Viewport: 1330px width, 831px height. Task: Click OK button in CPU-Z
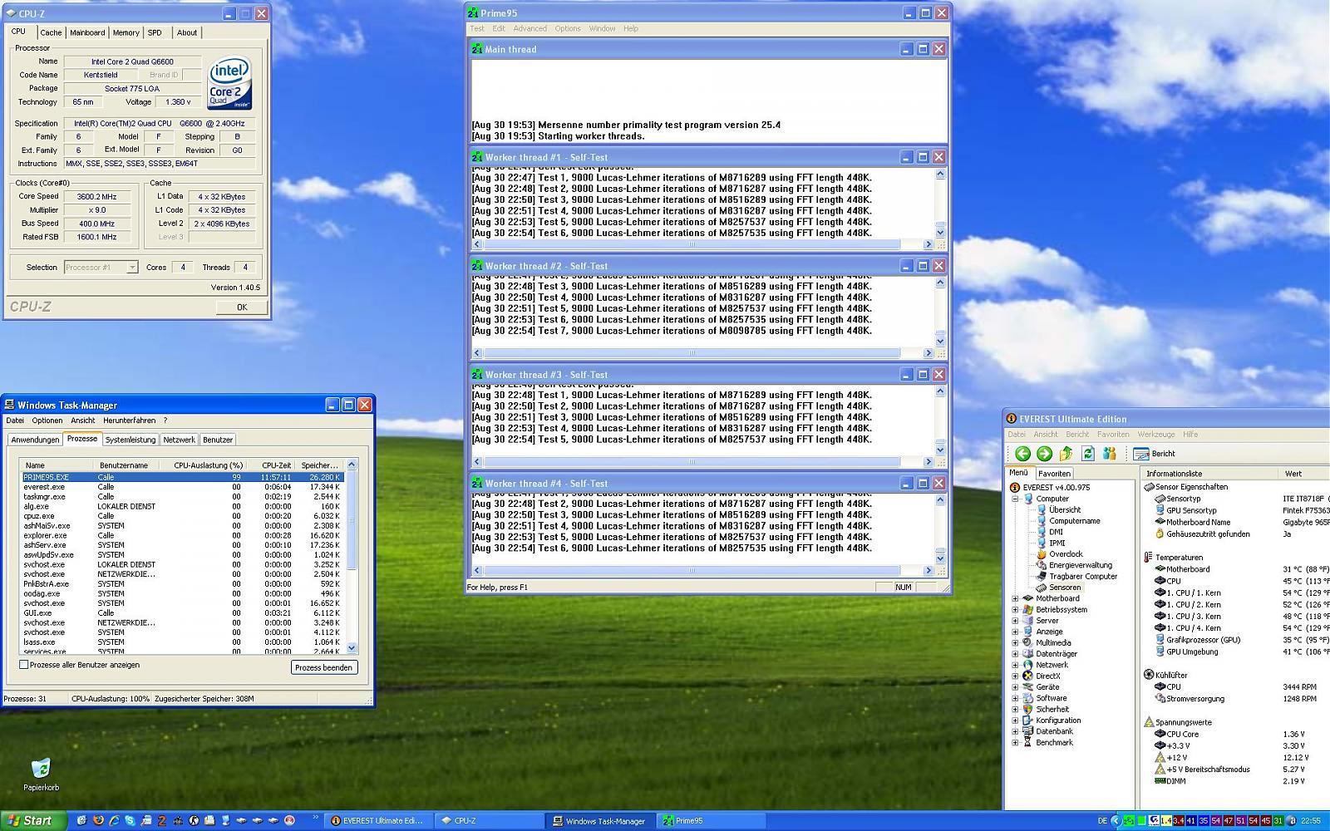click(242, 307)
